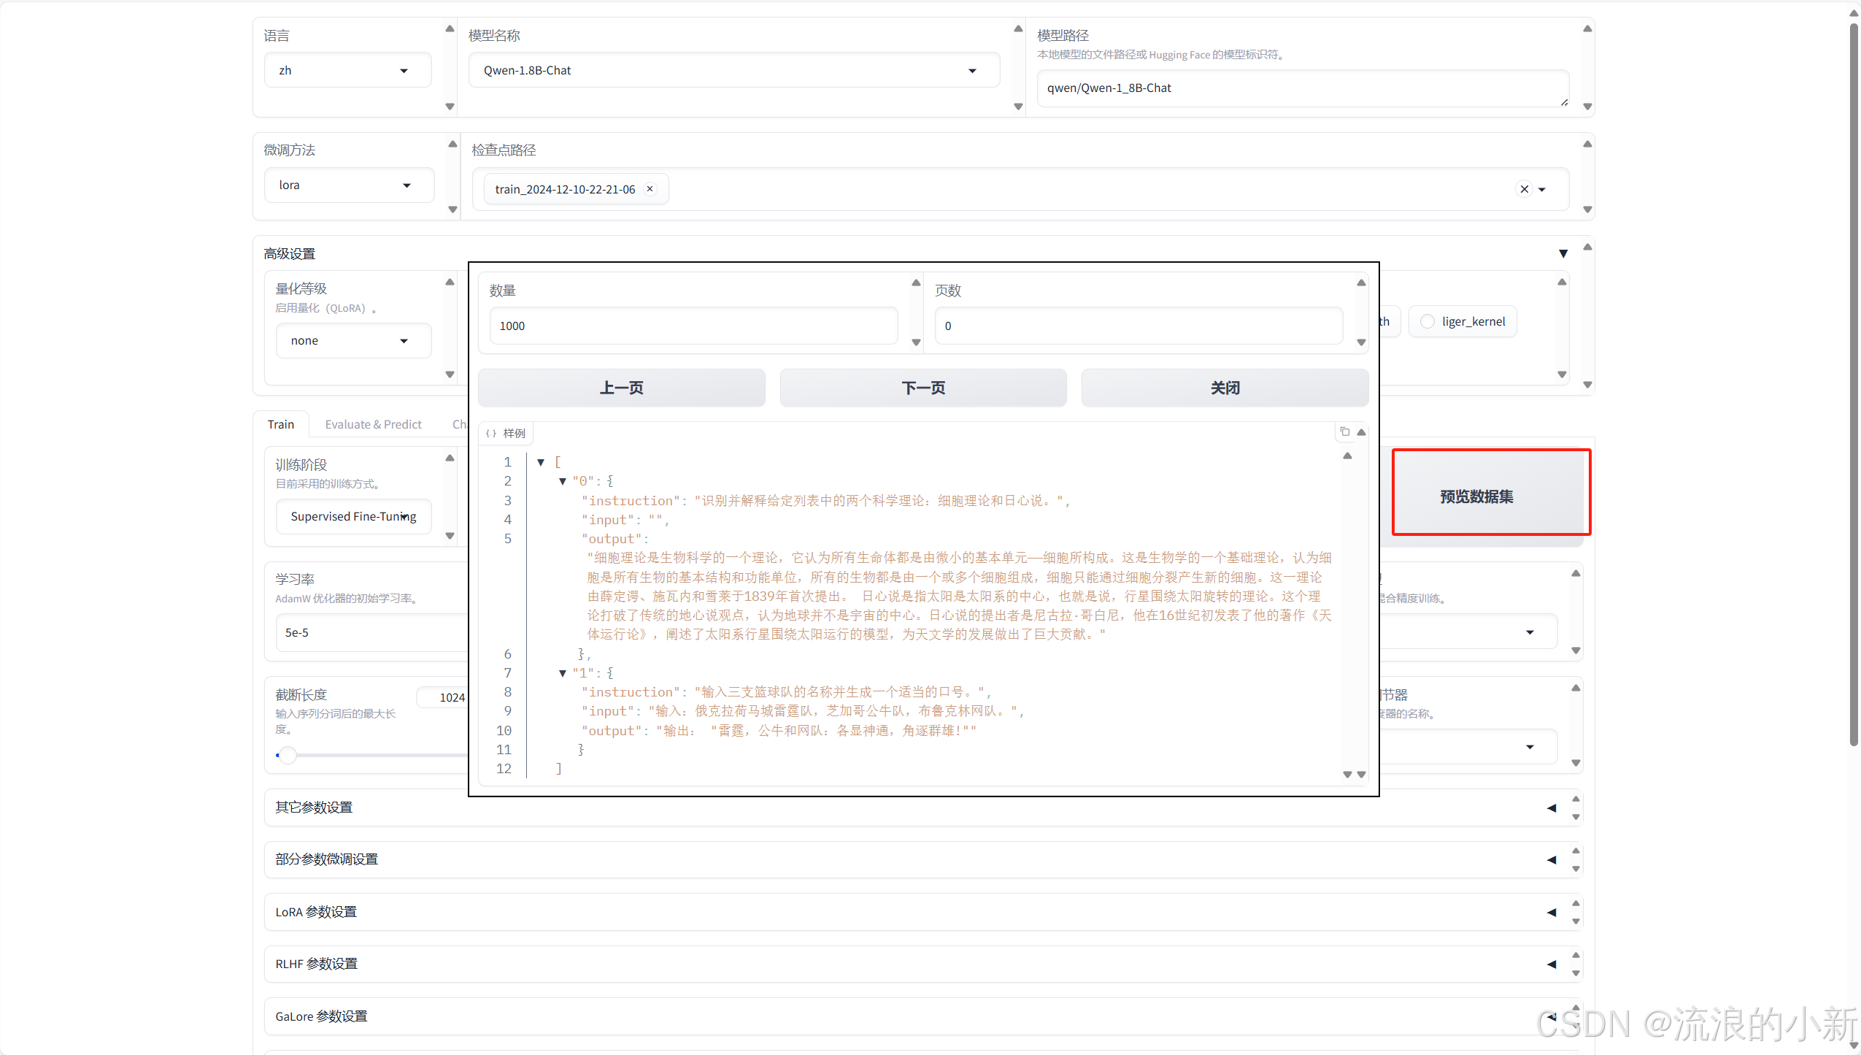The height and width of the screenshot is (1055, 1861).
Task: Remove the train_2024-12-10-22-21-06 checkpoint tag
Action: click(650, 189)
